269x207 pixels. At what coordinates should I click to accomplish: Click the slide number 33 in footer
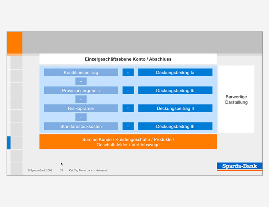(x=61, y=170)
